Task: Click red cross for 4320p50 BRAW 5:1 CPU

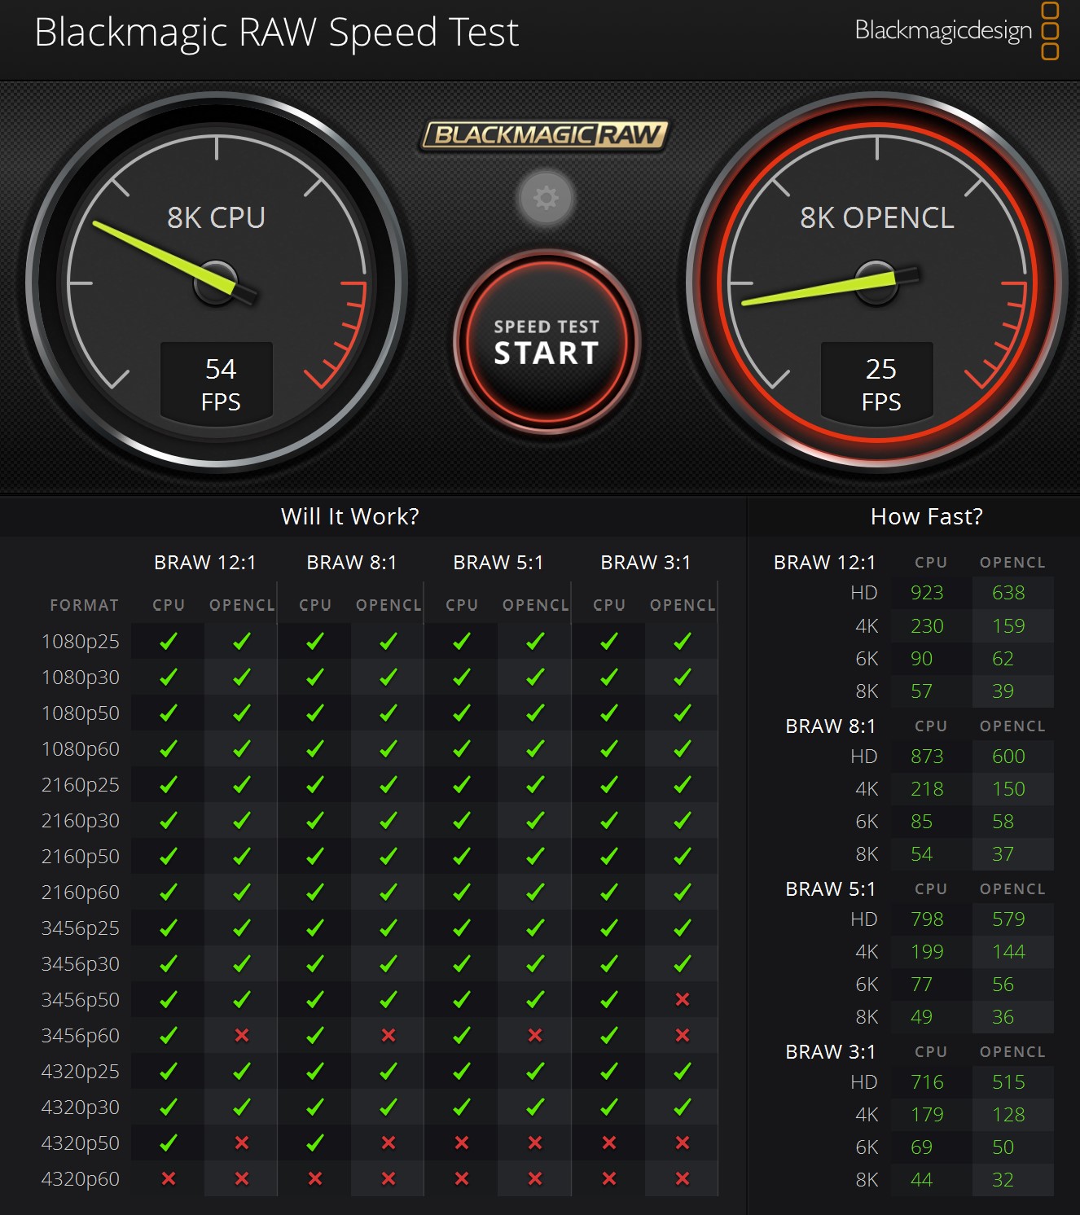Action: 462,1143
